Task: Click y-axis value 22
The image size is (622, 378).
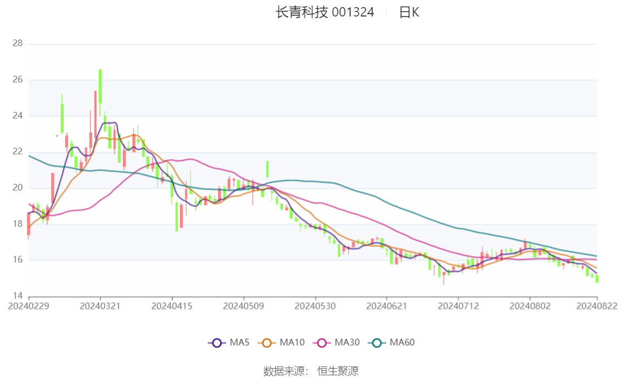Action: (18, 151)
